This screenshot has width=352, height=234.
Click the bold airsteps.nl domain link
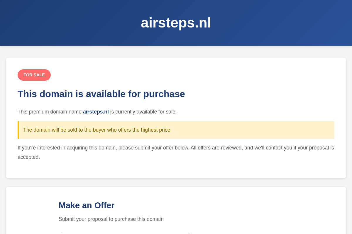point(96,112)
